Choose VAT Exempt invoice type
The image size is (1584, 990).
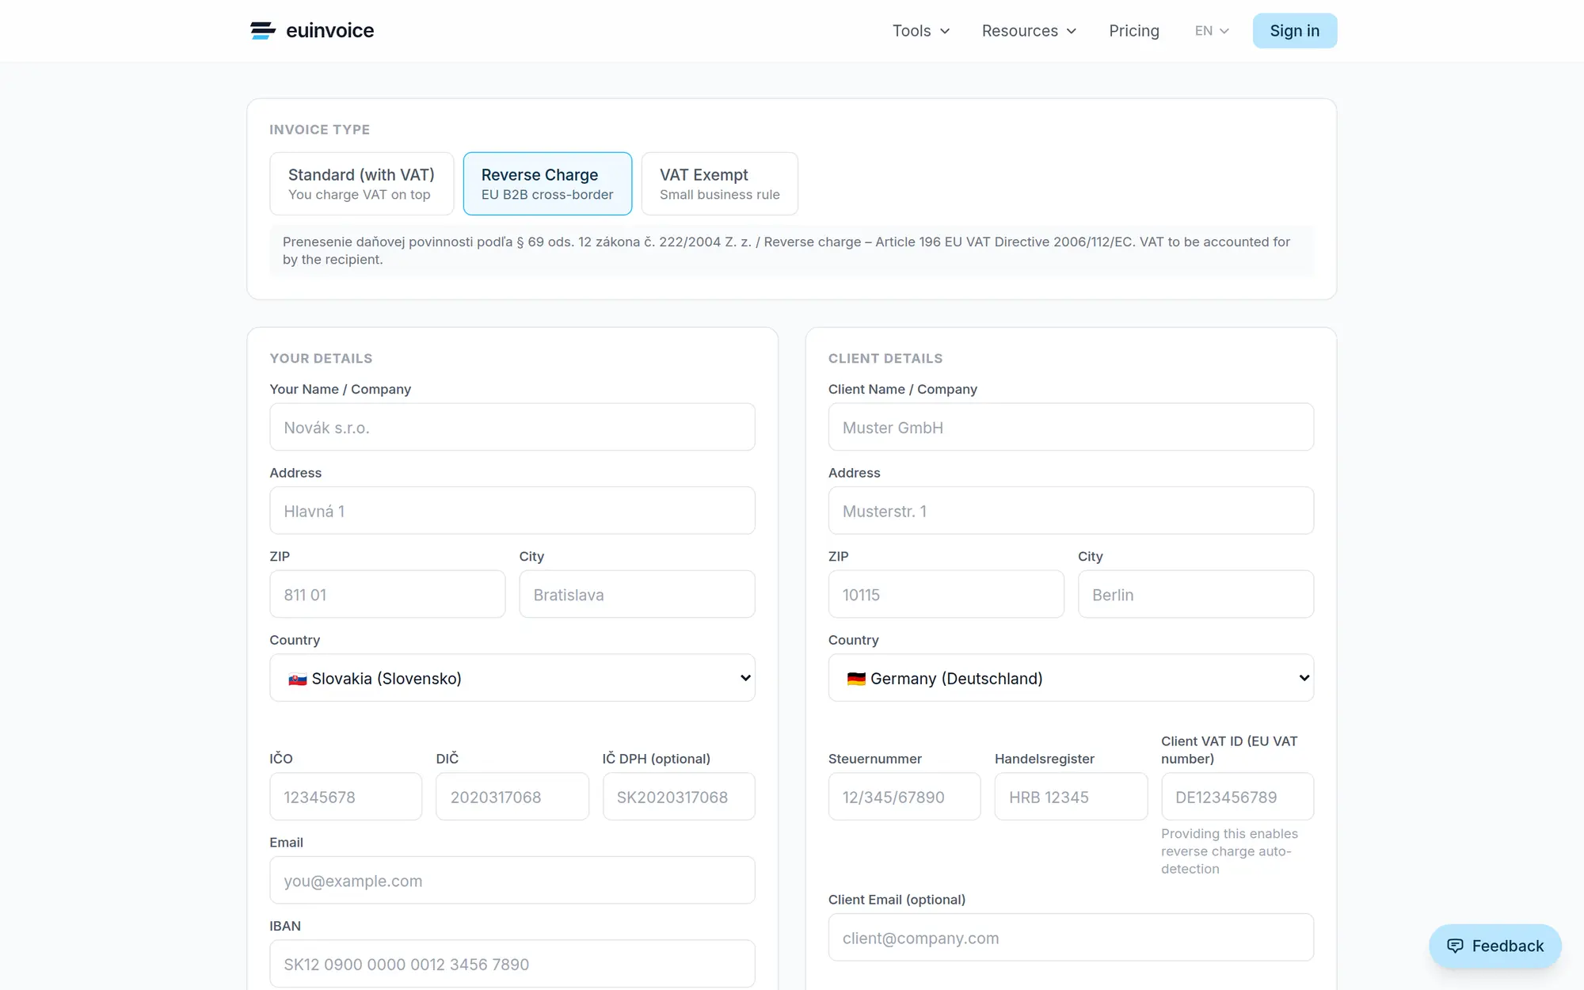tap(719, 184)
